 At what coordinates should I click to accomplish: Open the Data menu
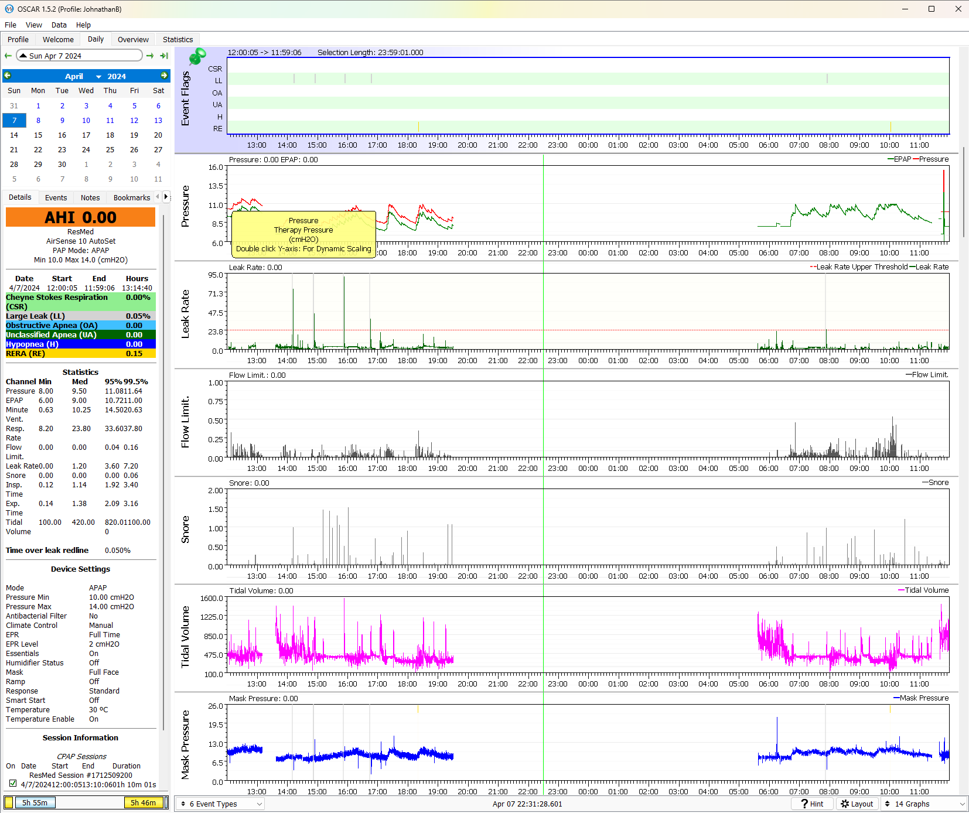pyautogui.click(x=59, y=25)
